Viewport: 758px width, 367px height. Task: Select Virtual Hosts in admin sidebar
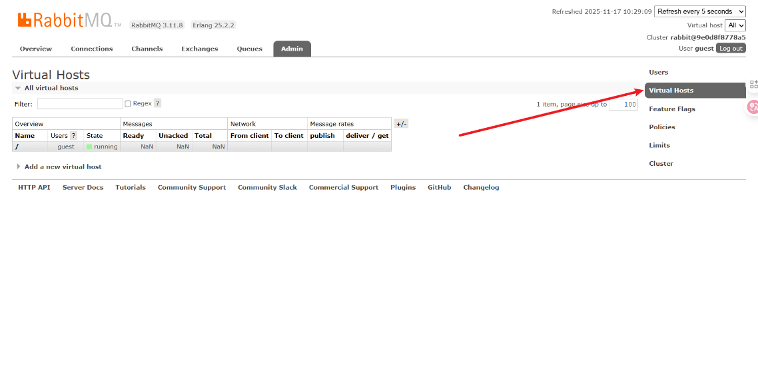(x=695, y=91)
